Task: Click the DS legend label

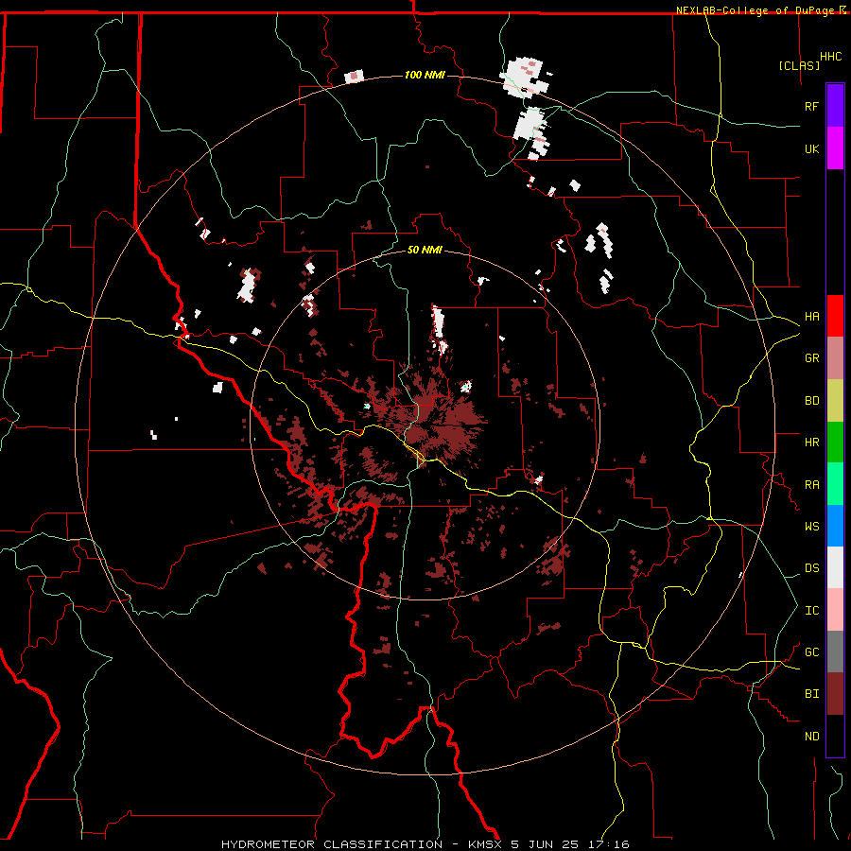Action: (x=811, y=568)
